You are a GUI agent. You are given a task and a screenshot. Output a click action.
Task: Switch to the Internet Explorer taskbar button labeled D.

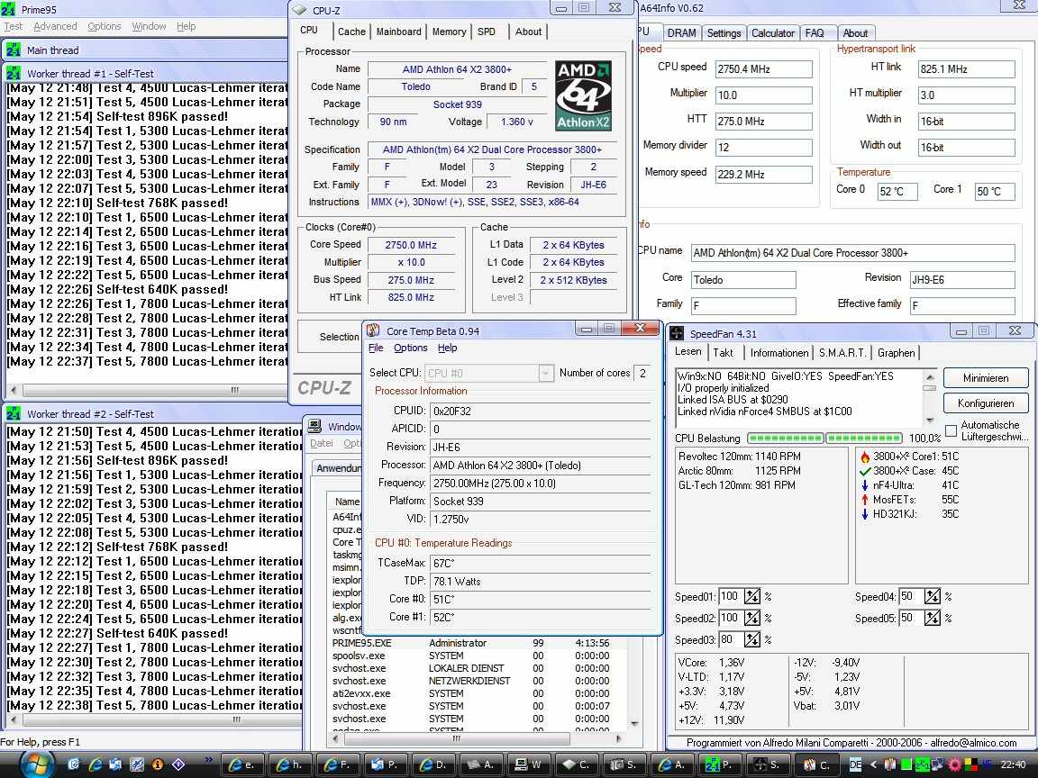click(432, 764)
